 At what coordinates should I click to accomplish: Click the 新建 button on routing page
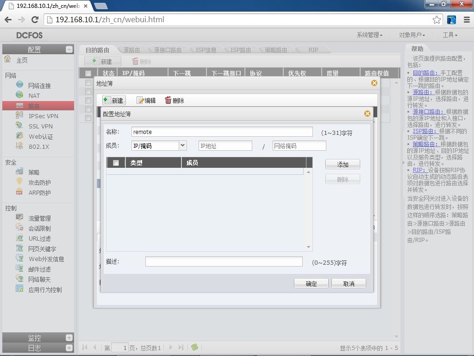(102, 62)
